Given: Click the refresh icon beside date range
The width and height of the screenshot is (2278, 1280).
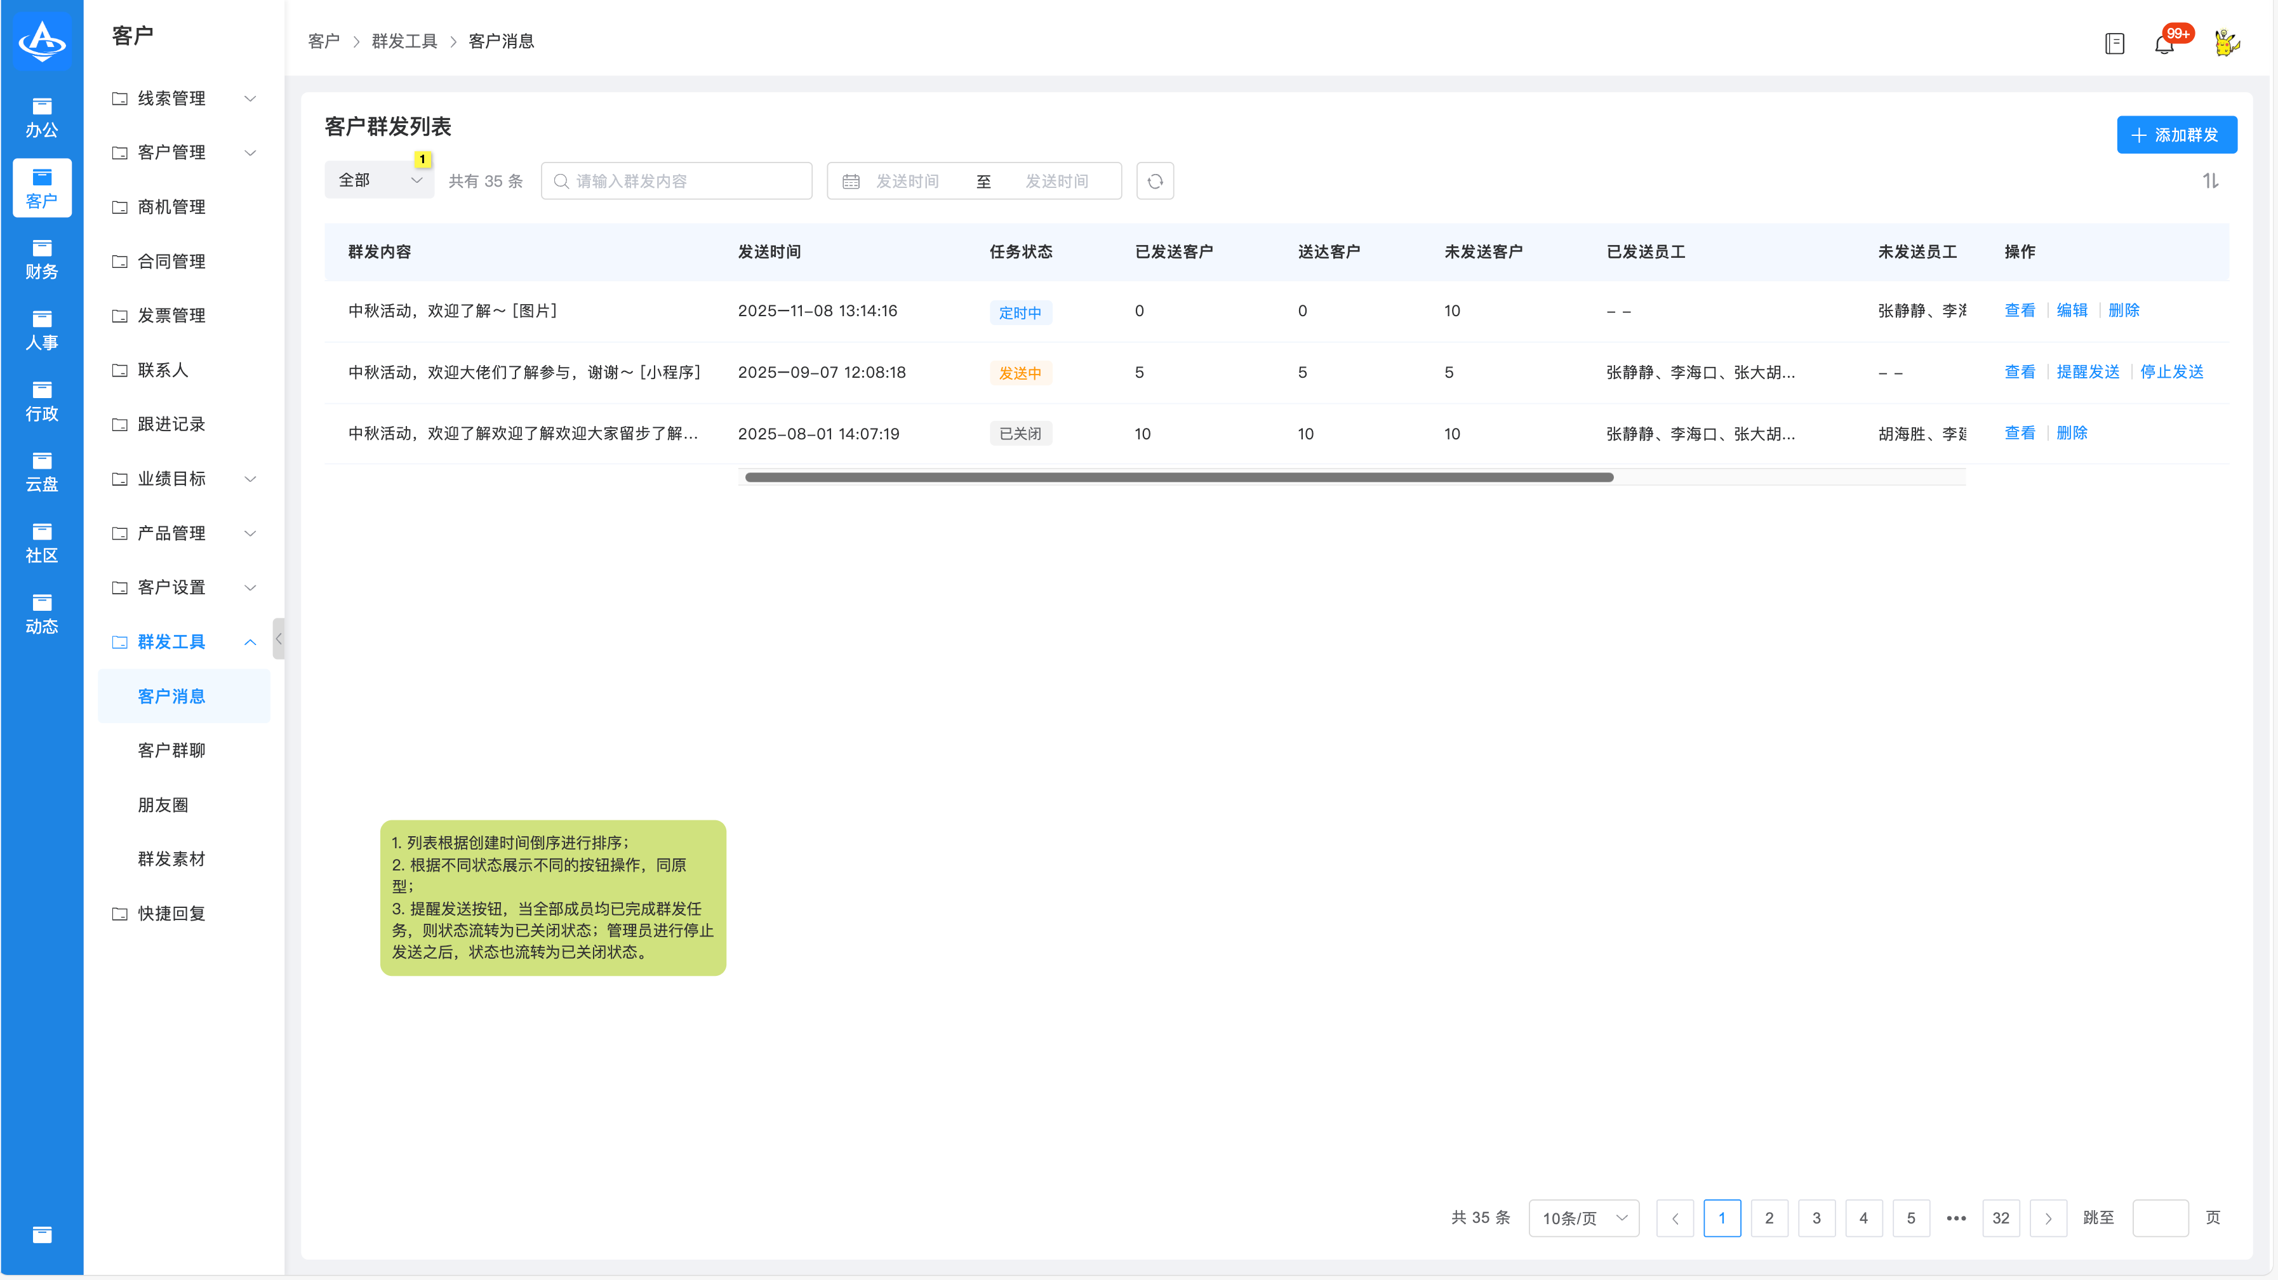Looking at the screenshot, I should [1154, 182].
